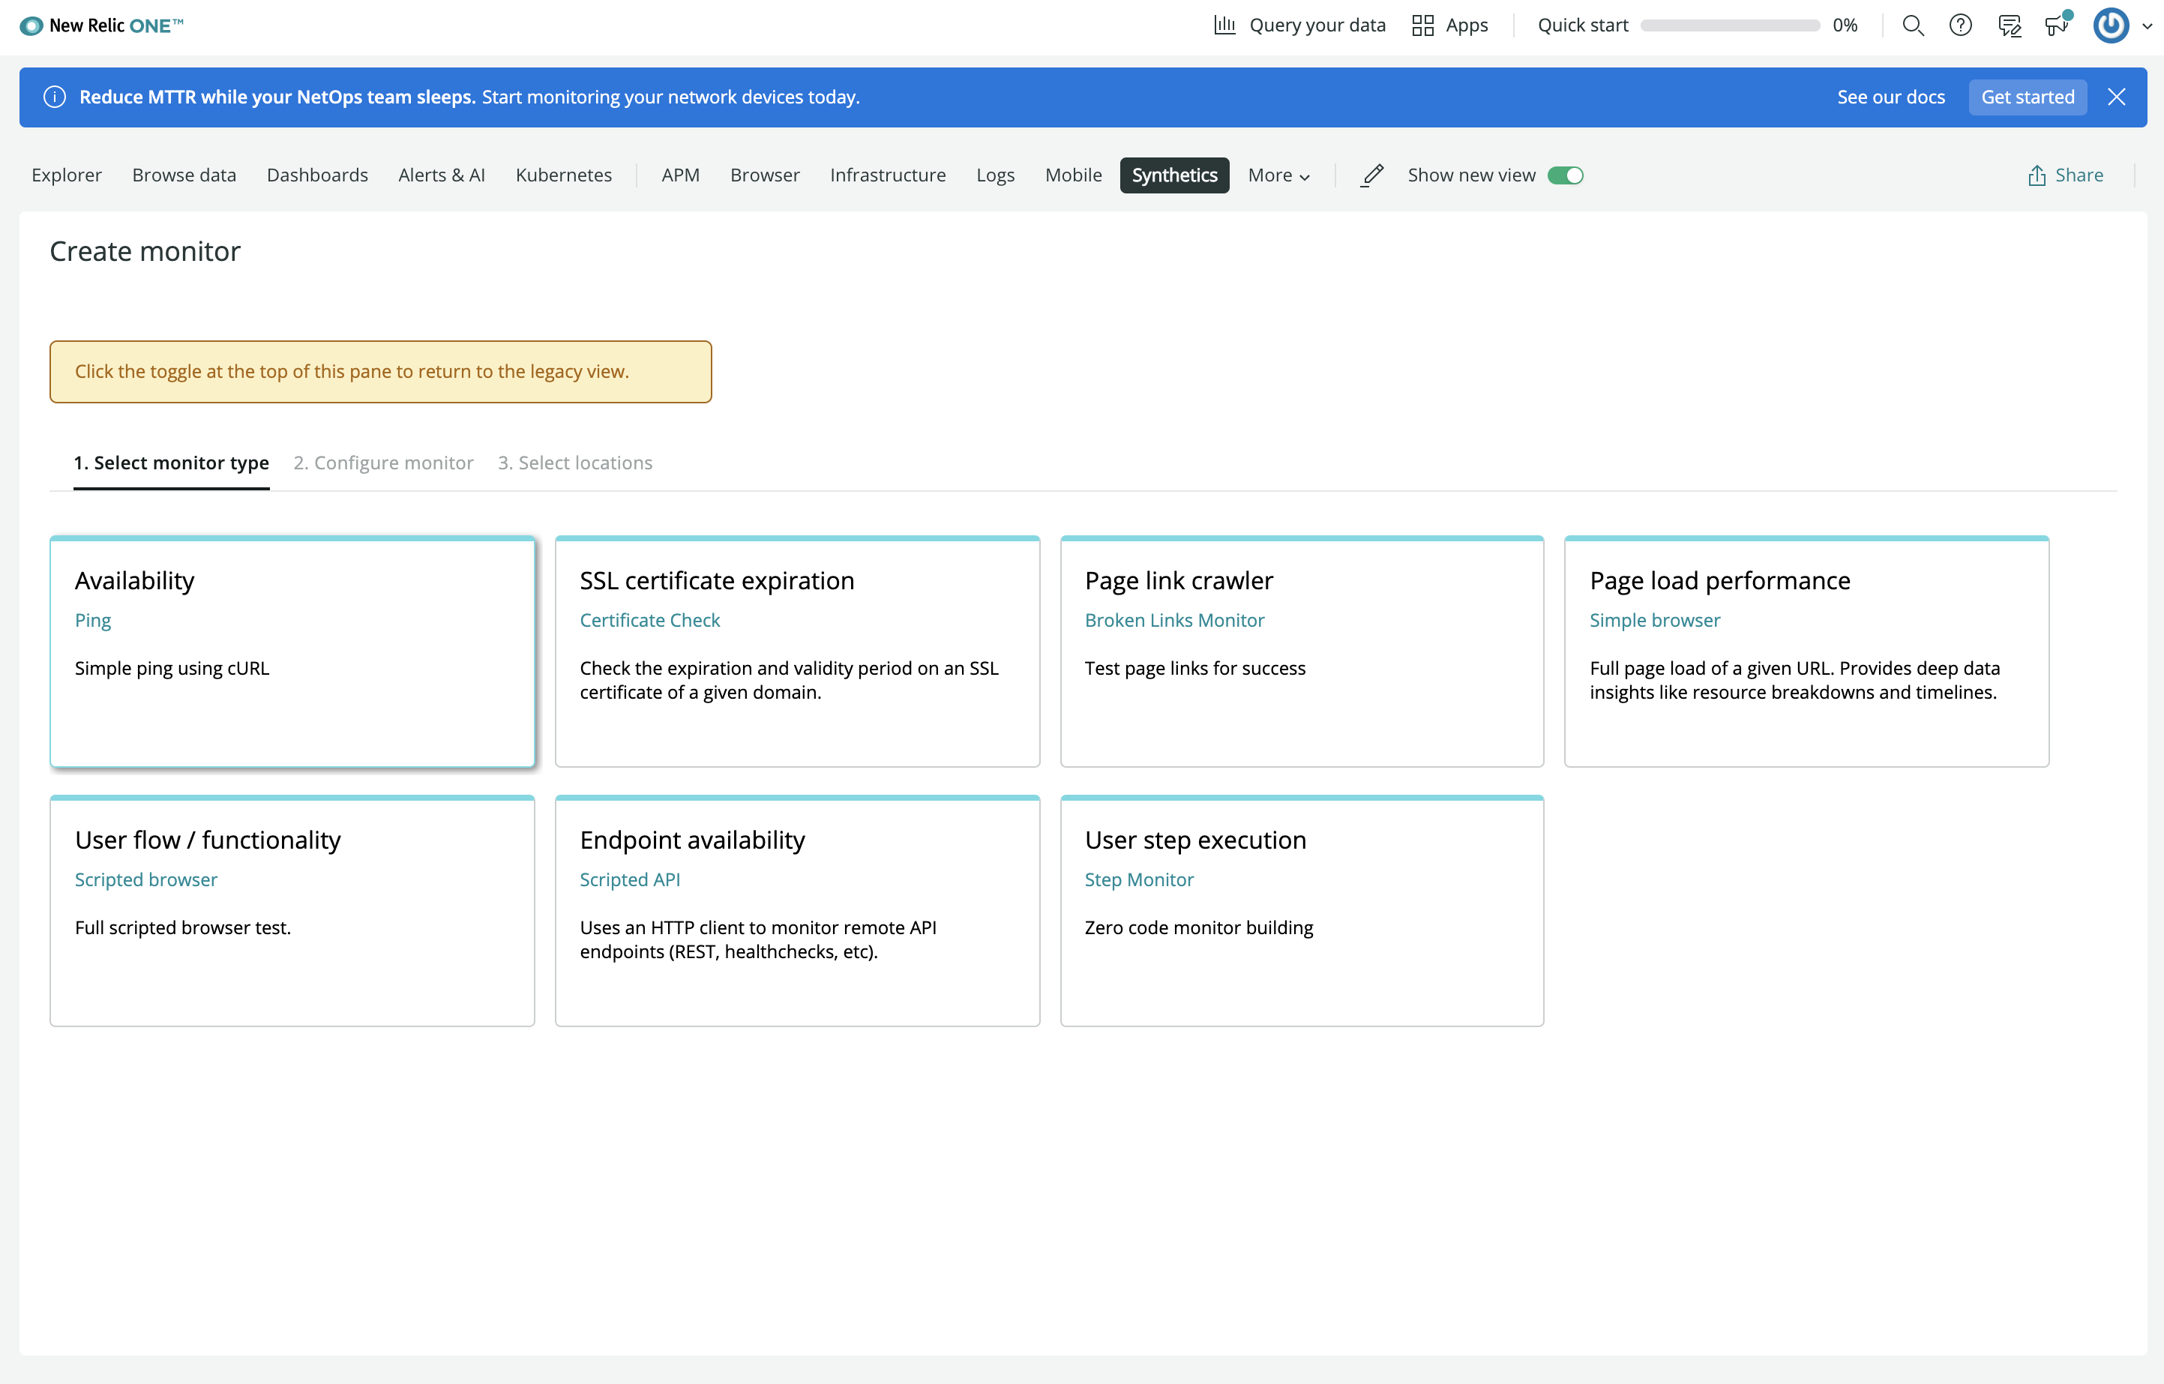
Task: Select step 1 Select monitor type
Action: [172, 463]
